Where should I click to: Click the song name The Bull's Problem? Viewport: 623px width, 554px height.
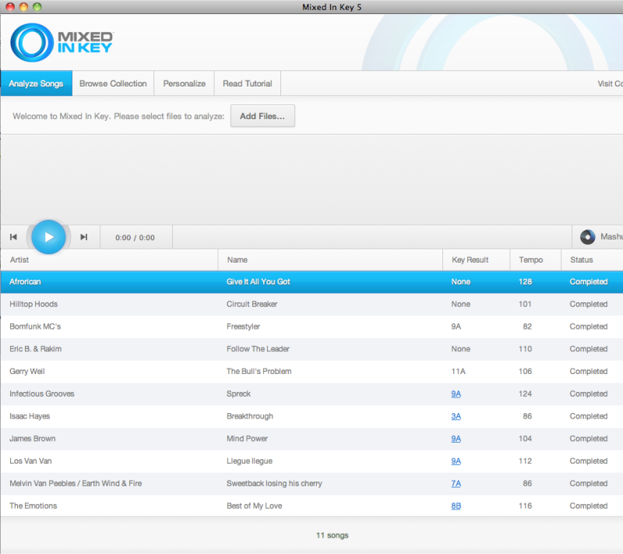(x=259, y=372)
